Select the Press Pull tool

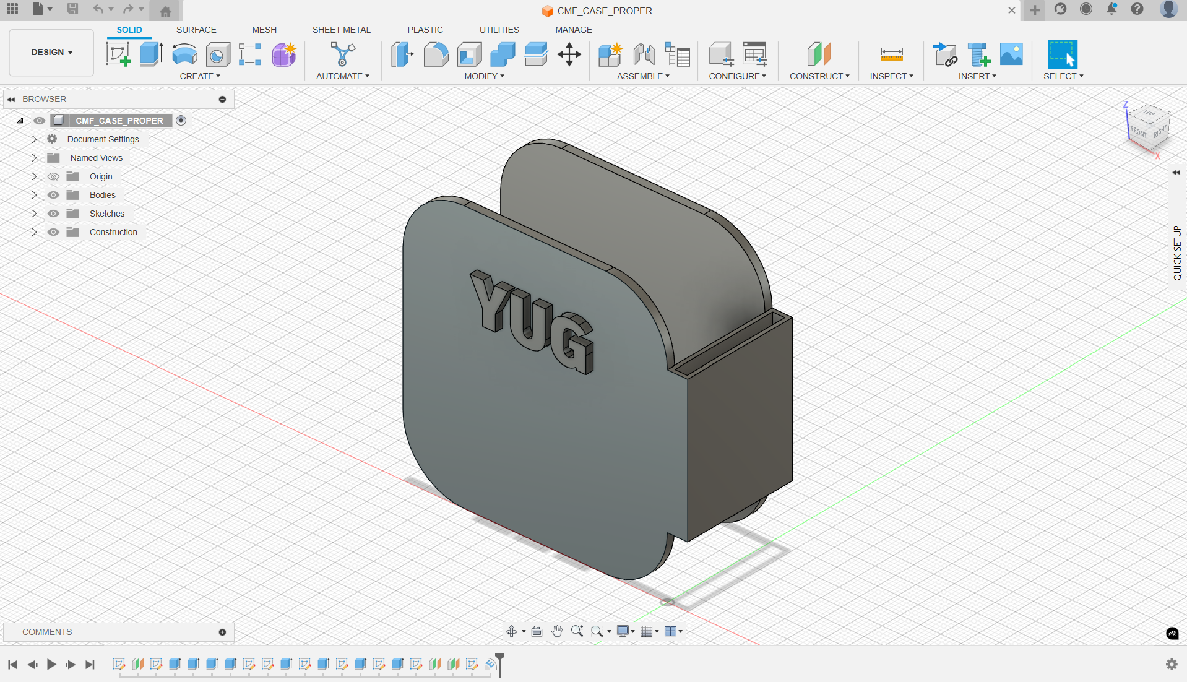(402, 54)
